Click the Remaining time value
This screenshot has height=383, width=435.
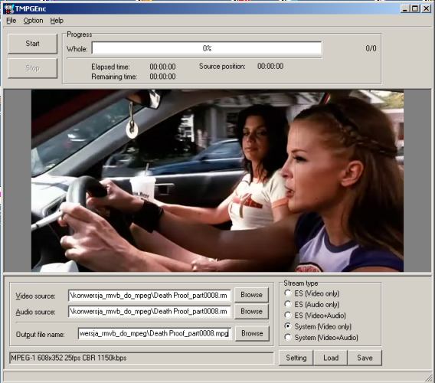[162, 77]
